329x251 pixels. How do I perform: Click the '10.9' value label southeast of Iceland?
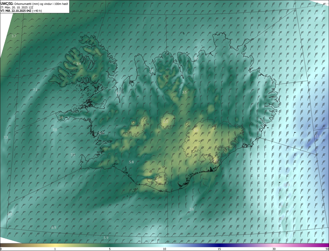click(287, 185)
